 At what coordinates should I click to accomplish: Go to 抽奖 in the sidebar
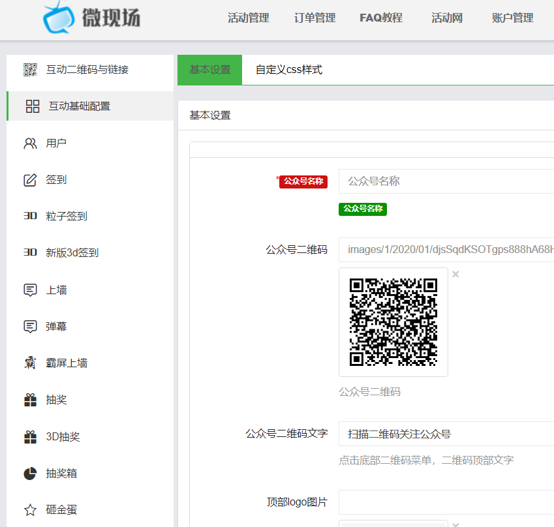pos(90,400)
